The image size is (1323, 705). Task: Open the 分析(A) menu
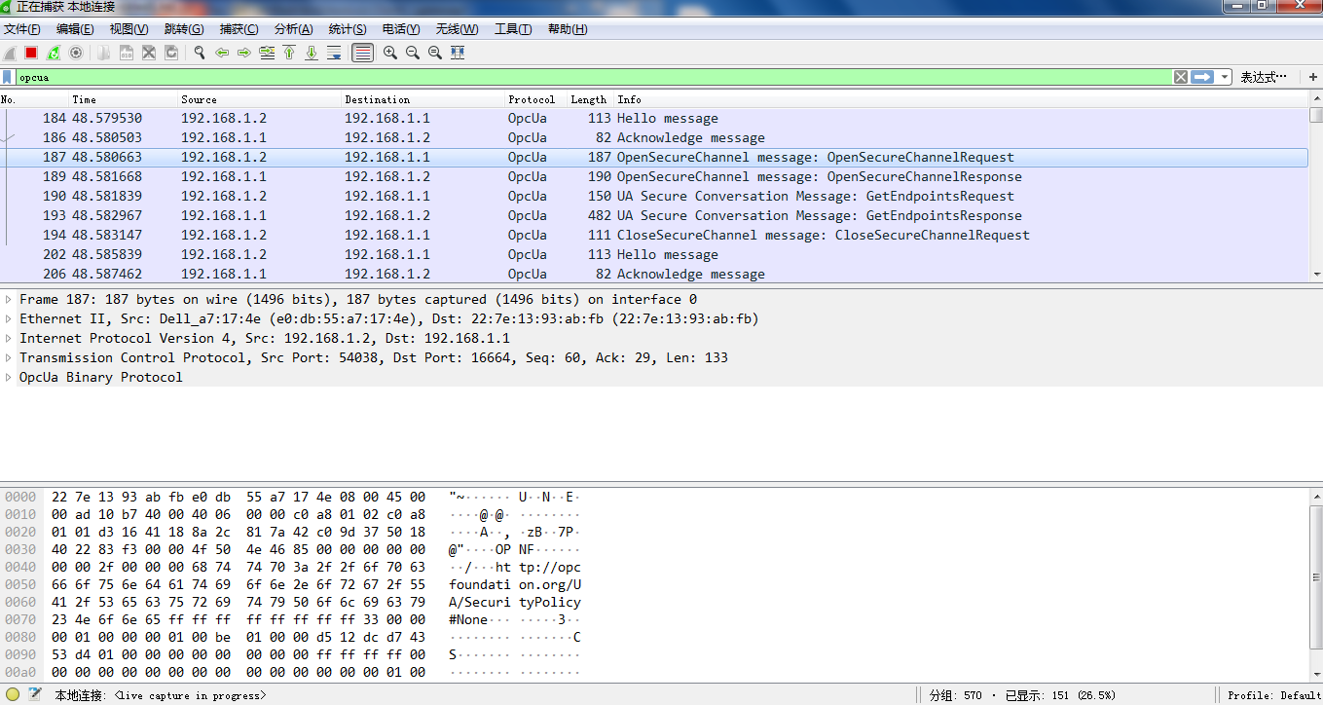294,29
